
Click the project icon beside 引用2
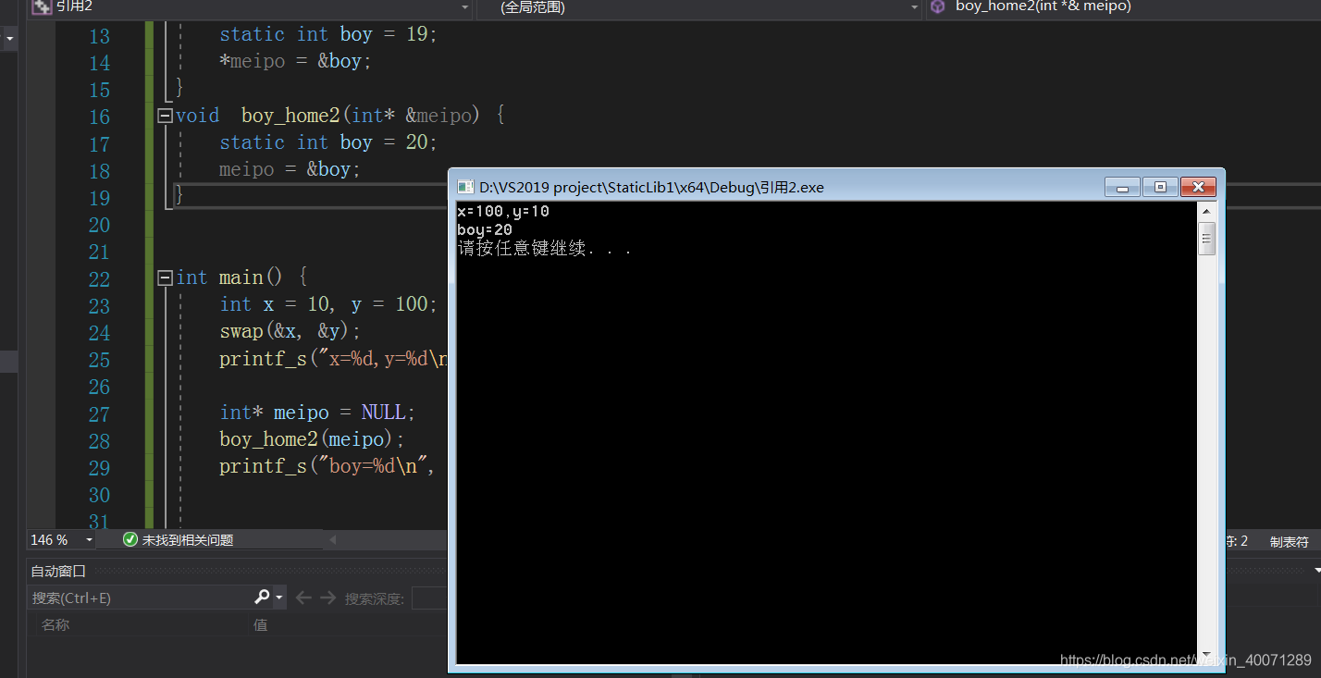42,7
